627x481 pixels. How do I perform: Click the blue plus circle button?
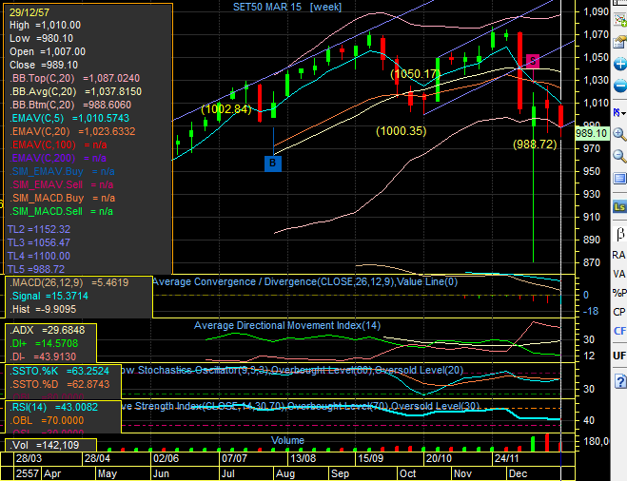(620, 64)
